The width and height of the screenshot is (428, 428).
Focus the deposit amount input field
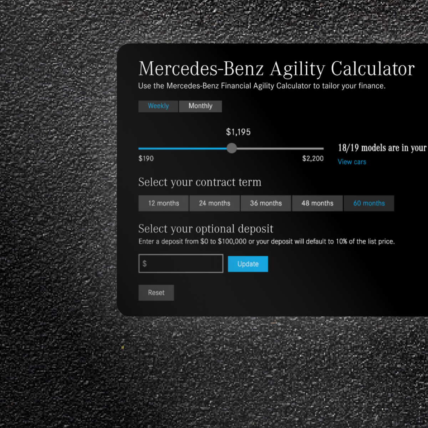pyautogui.click(x=181, y=264)
